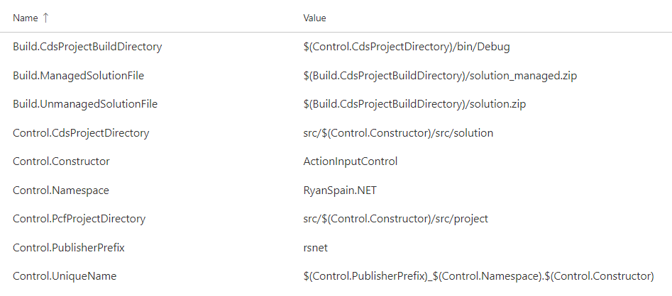Edit the $(Control.CdsProjectDirectory)/bin/Debug value
The height and width of the screenshot is (296, 672).
pyautogui.click(x=407, y=47)
